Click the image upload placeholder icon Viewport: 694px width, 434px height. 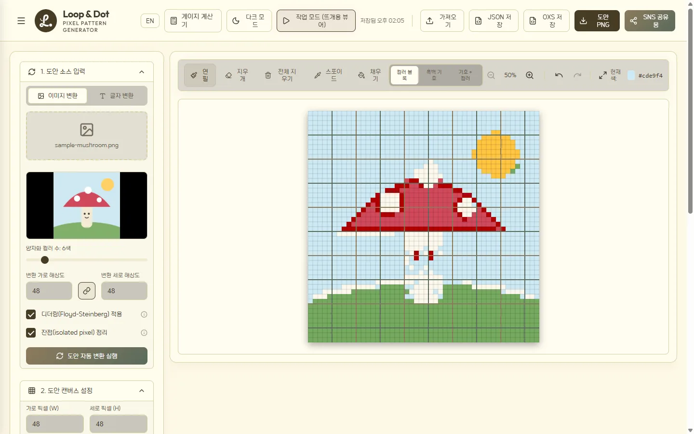point(87,130)
